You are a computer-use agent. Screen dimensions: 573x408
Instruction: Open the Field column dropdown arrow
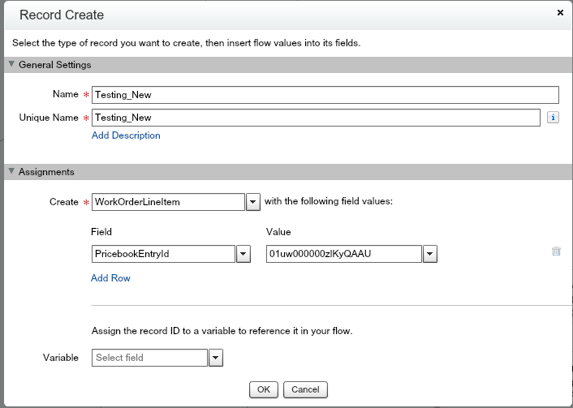243,255
